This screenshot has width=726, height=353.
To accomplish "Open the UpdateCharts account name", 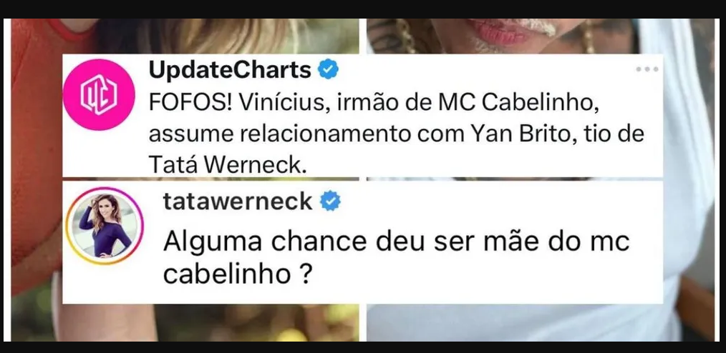I will click(230, 70).
